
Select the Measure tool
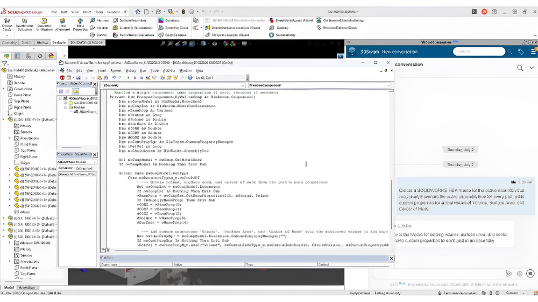(x=100, y=20)
